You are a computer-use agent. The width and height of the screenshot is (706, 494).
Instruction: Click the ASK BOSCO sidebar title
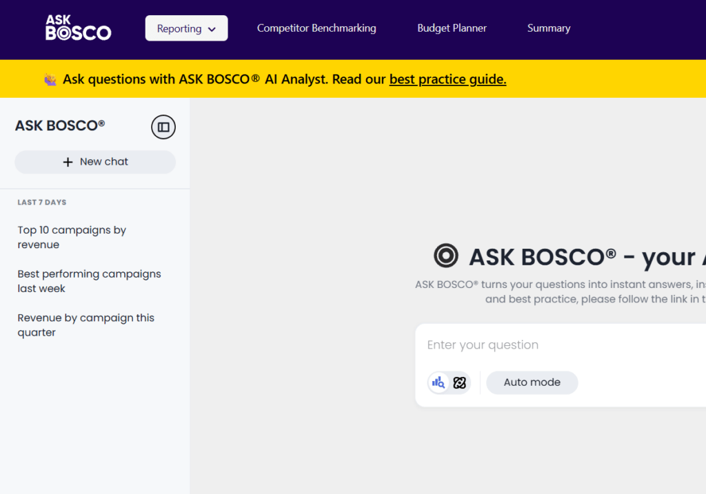pos(60,125)
